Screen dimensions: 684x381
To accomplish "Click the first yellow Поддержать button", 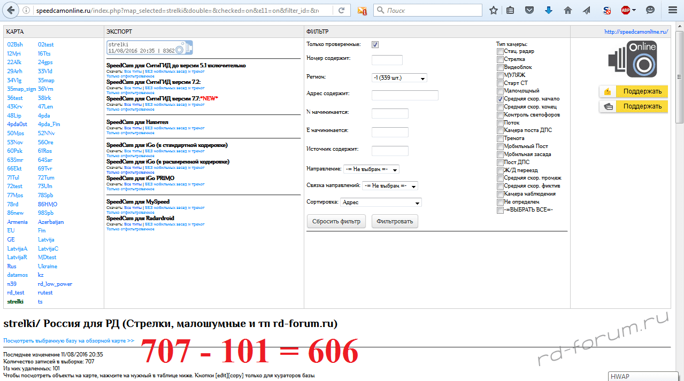I will coord(634,91).
